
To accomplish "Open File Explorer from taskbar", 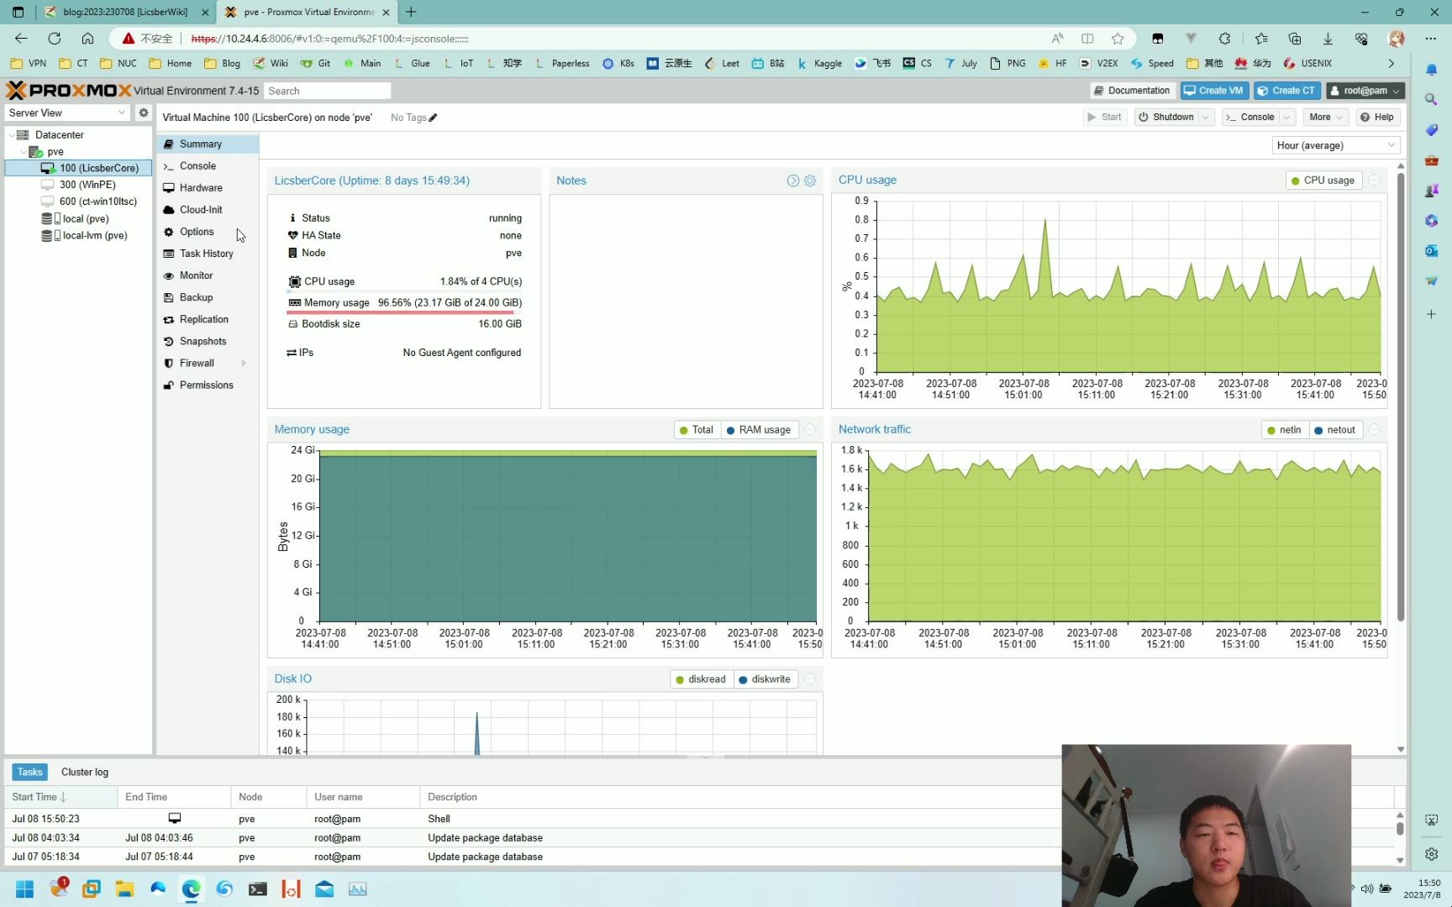I will point(124,889).
